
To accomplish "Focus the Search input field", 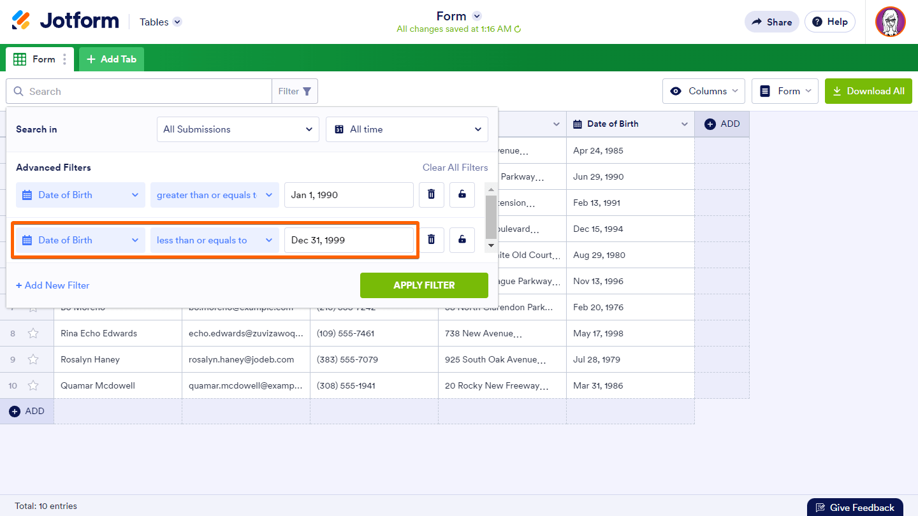I will (x=139, y=91).
